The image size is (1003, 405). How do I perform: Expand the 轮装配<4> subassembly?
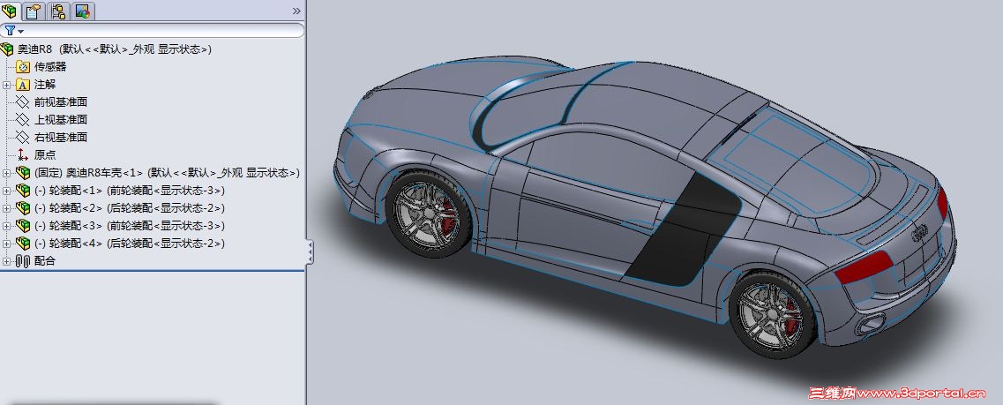click(6, 244)
